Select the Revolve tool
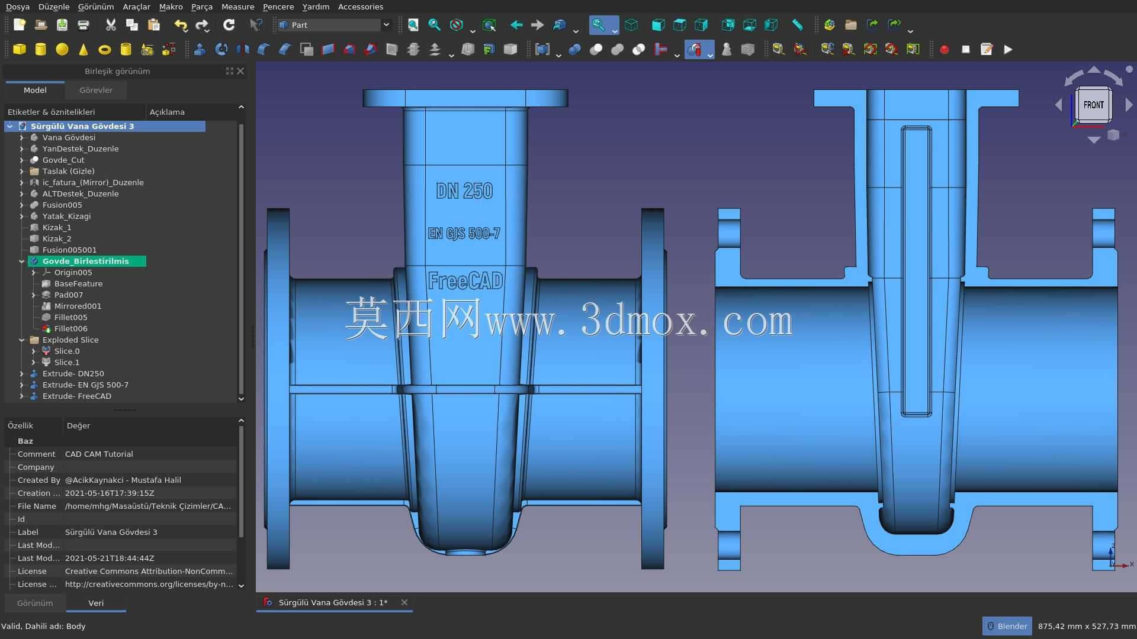1137x639 pixels. [x=221, y=50]
